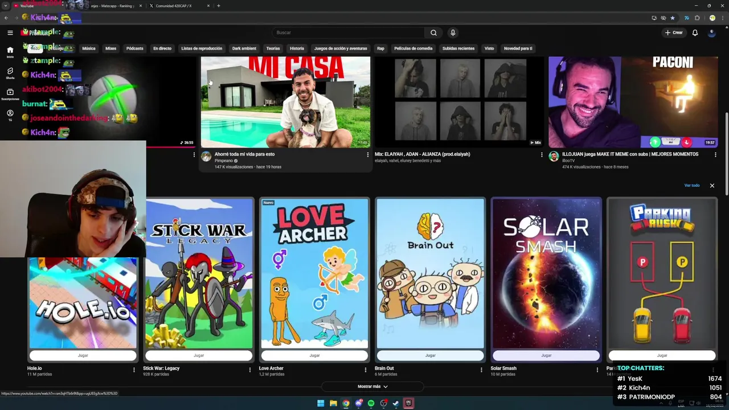Expand Mostrar más below the games
729x410 pixels.
(x=372, y=387)
